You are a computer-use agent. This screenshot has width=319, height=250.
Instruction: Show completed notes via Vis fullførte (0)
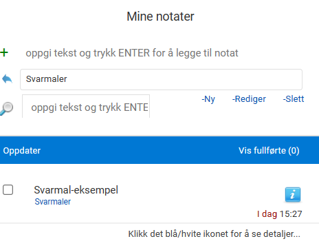coord(269,151)
